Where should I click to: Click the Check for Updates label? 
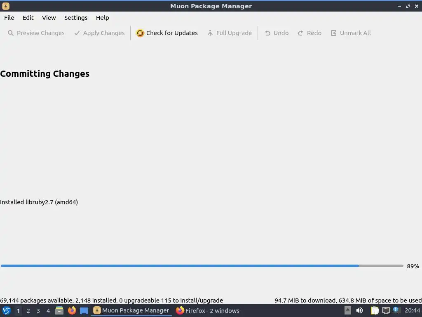172,33
